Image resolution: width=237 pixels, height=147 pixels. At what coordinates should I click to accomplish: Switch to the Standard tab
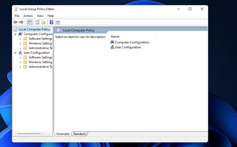click(79, 134)
